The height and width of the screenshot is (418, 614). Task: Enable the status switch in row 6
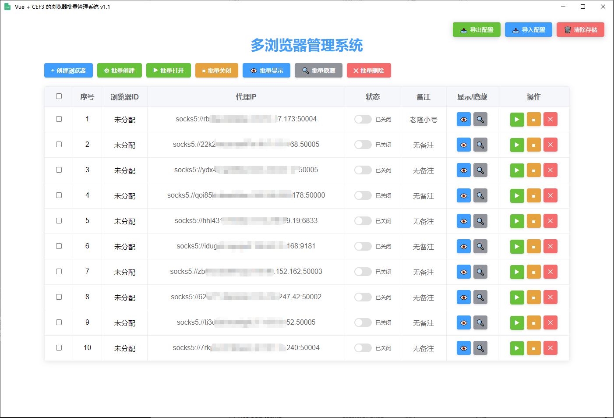363,247
